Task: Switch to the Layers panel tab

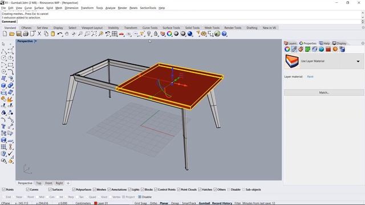Action: [x=290, y=43]
